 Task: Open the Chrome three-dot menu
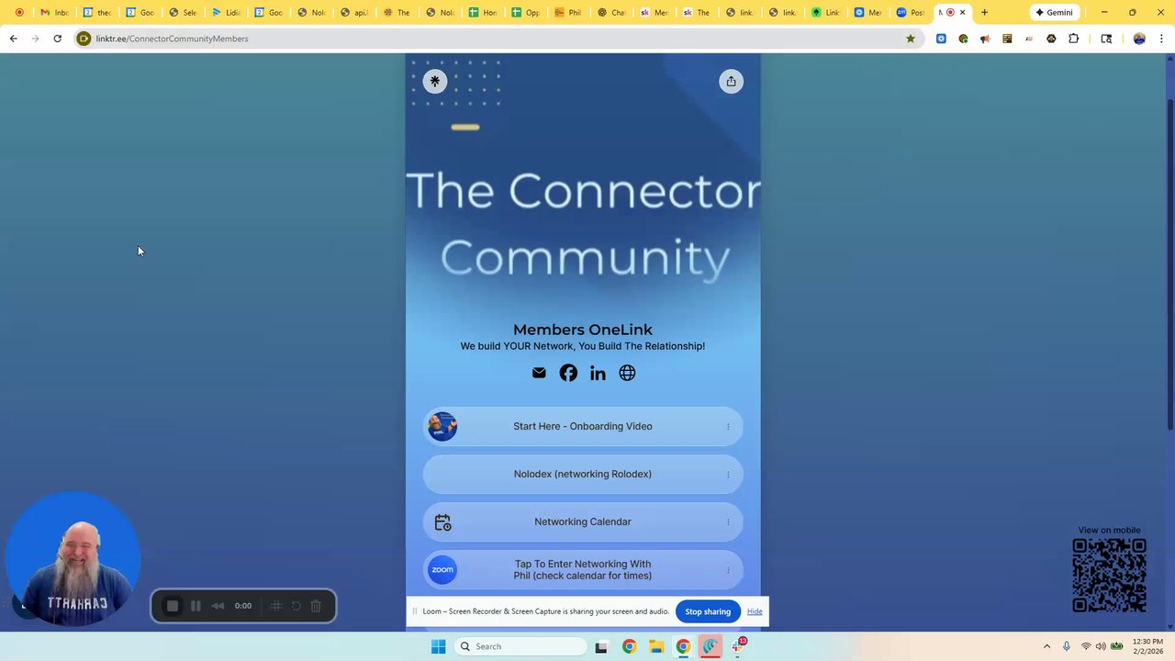tap(1161, 39)
